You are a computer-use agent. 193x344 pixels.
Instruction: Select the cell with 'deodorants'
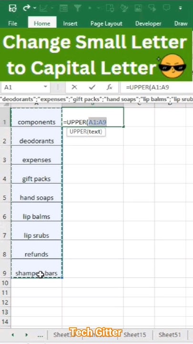[37, 136]
